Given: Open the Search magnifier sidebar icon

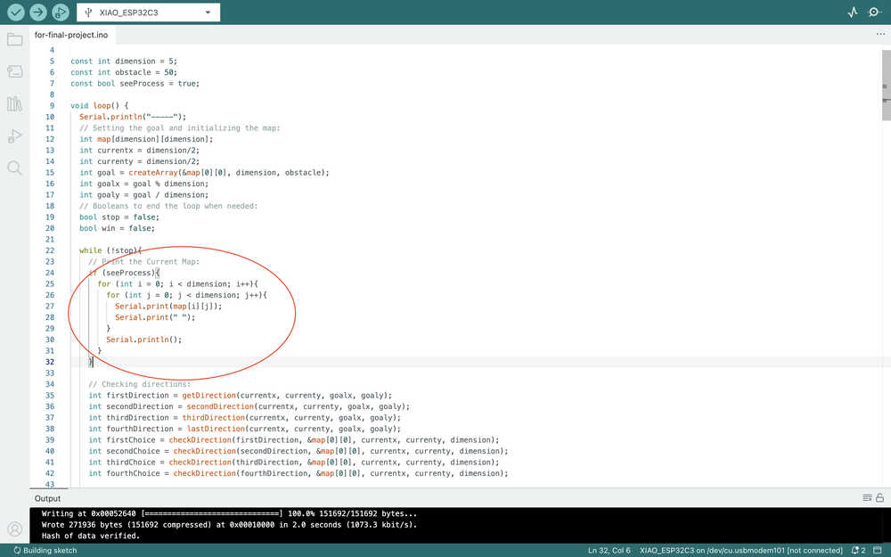Looking at the screenshot, I should pyautogui.click(x=15, y=168).
